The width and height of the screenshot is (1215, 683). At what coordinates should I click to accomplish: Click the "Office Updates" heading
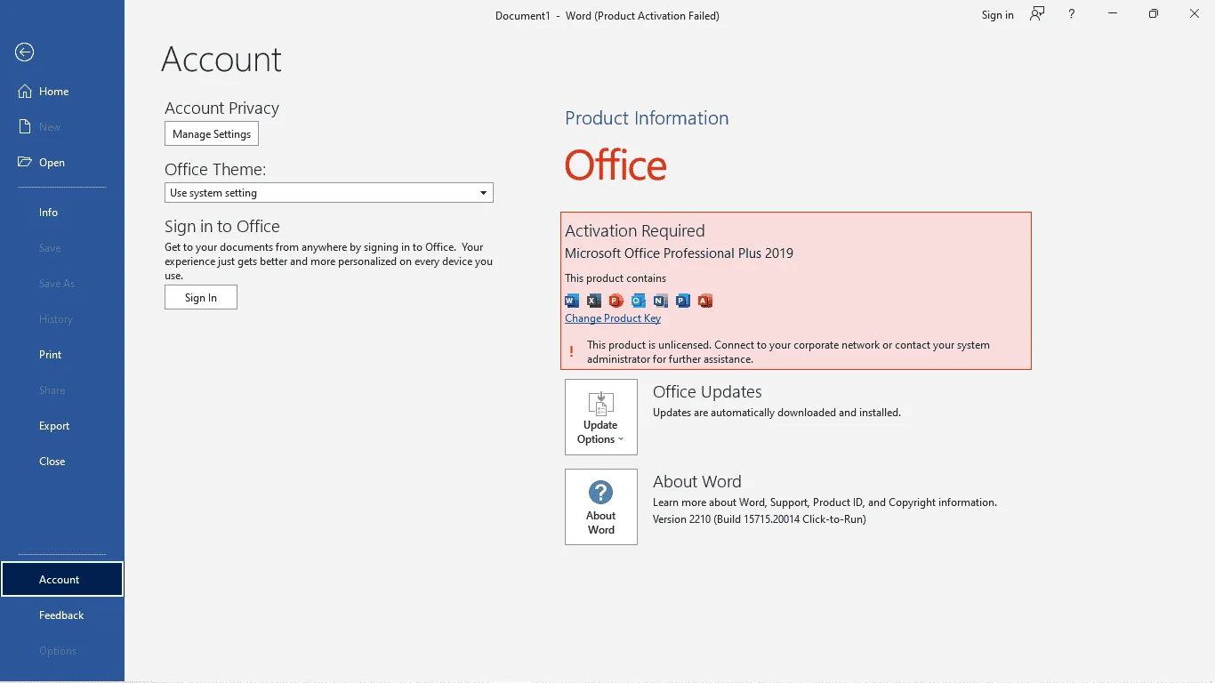tap(707, 392)
